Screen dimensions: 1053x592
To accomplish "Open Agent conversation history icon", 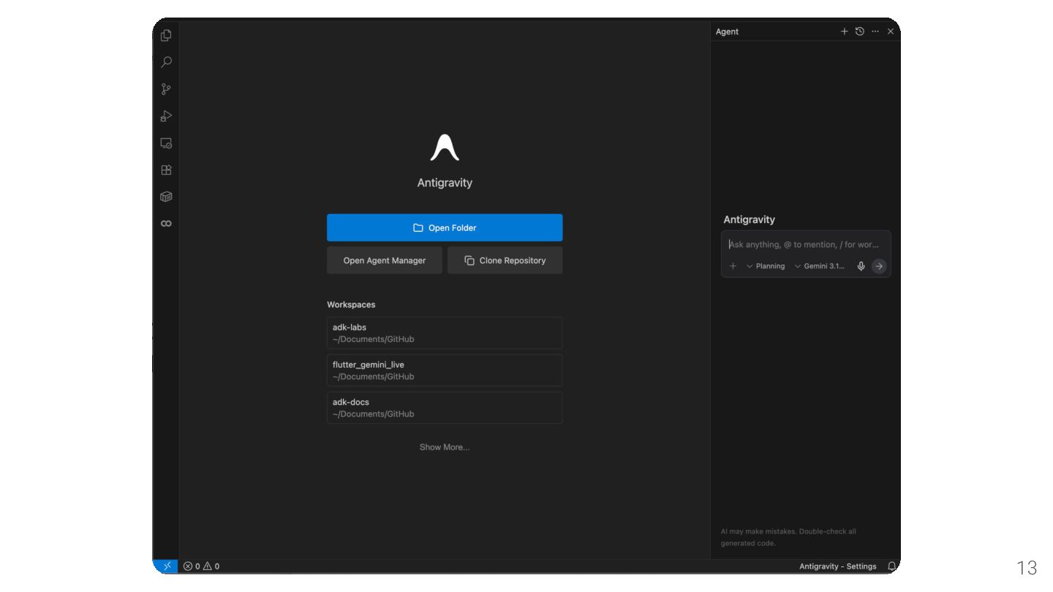I will 859,31.
